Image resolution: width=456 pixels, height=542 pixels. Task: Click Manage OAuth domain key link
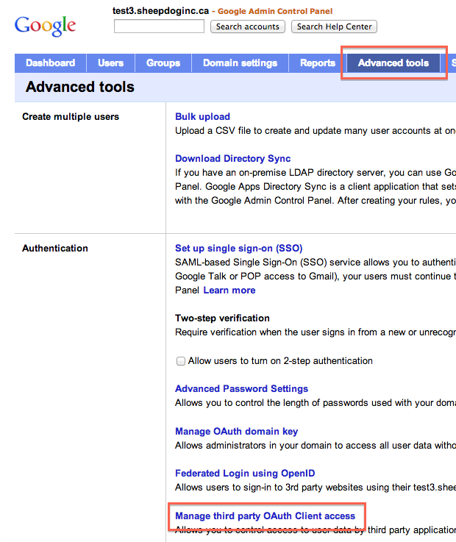tap(237, 432)
